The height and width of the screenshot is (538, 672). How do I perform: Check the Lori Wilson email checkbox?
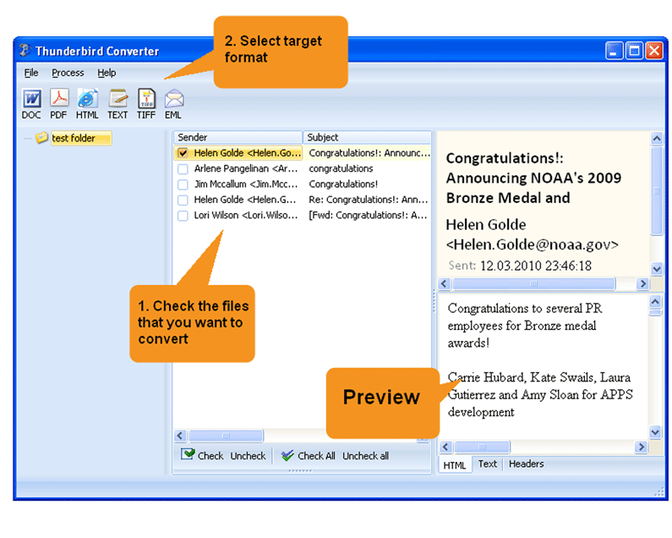[x=183, y=216]
